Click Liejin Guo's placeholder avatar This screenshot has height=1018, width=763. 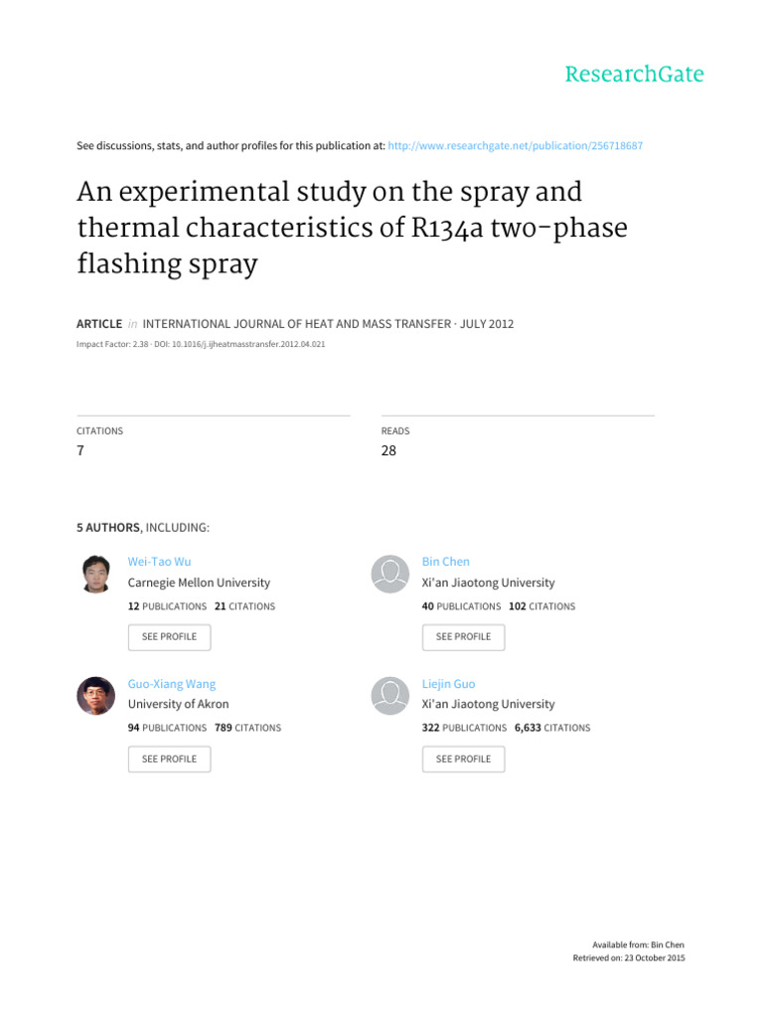[x=389, y=696]
